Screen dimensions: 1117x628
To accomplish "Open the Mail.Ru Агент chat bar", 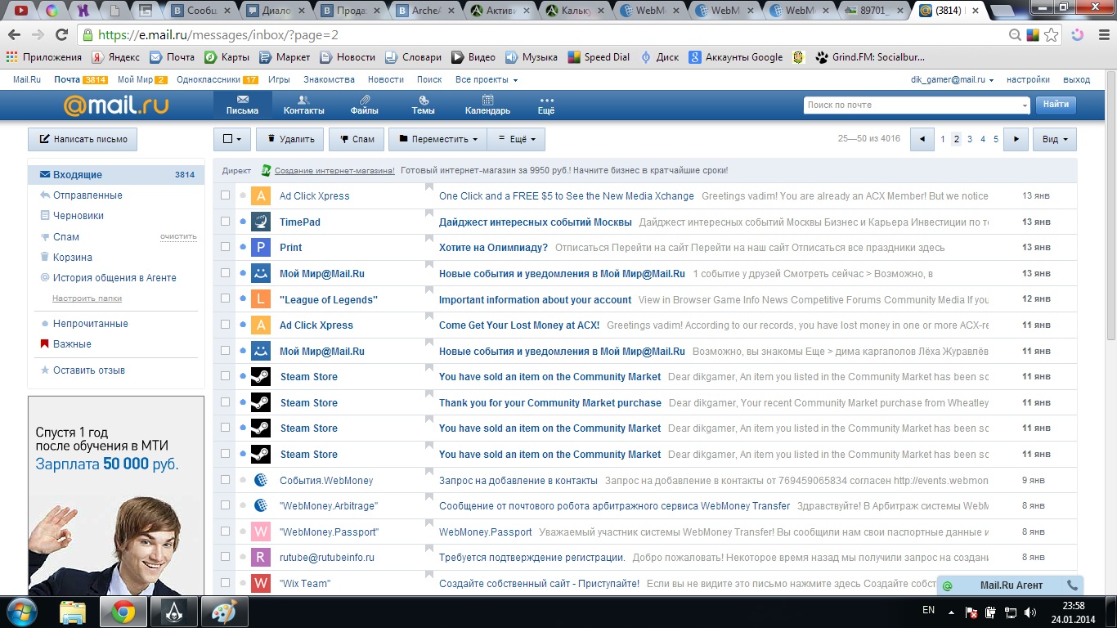I will (x=1010, y=585).
